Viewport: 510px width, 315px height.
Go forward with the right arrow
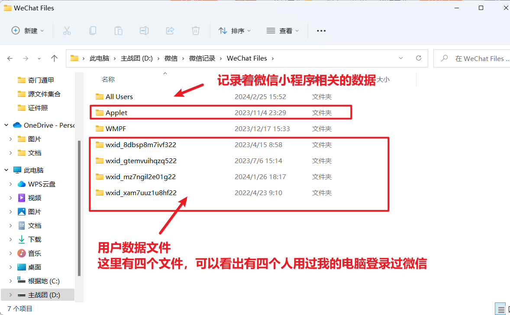click(26, 58)
